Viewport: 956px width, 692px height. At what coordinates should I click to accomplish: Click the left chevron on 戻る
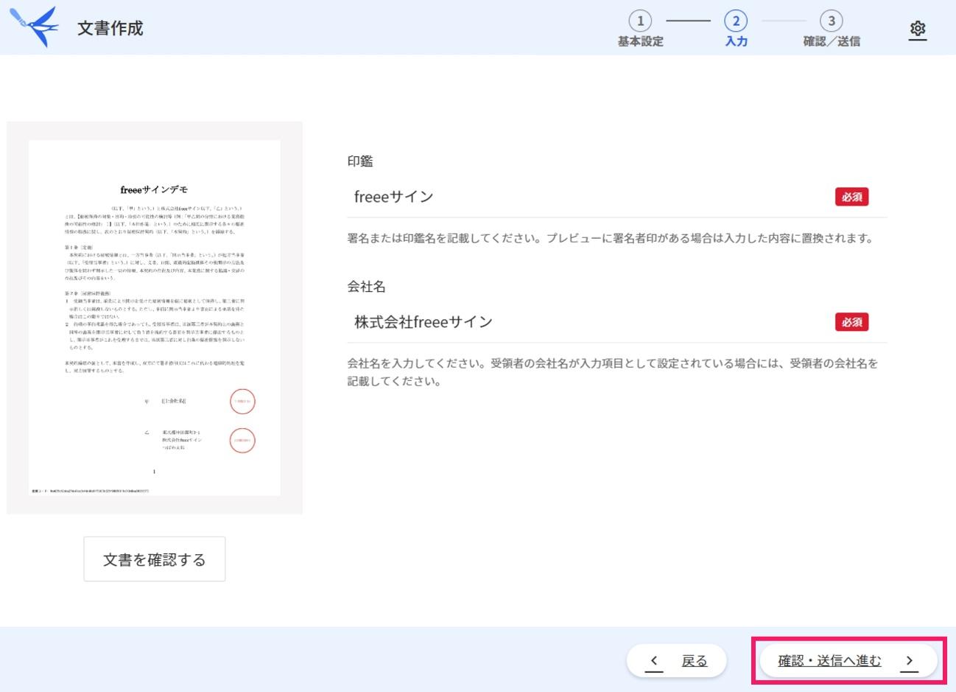point(654,661)
